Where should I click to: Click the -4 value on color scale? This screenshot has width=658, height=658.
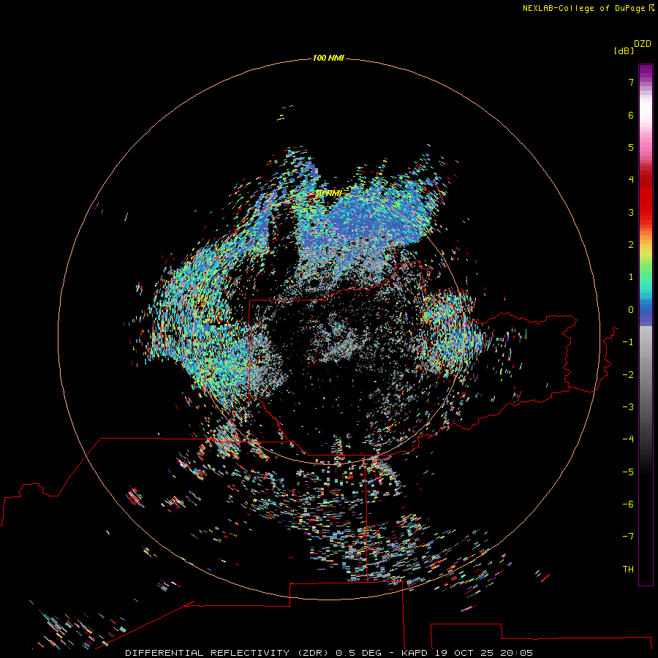point(628,439)
